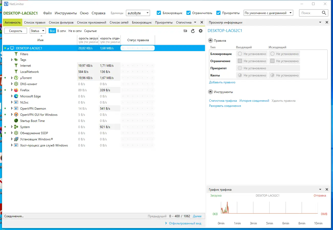Image resolution: width=333 pixels, height=230 pixels.
Task: Click the back arrow icon in activity toolbar
Action: (185, 31)
